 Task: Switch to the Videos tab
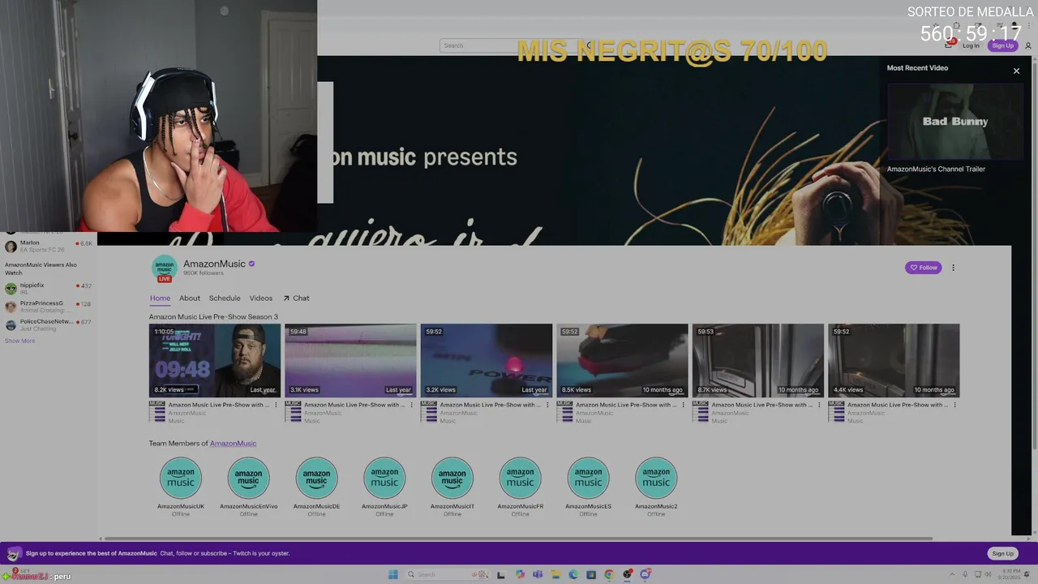pyautogui.click(x=261, y=298)
